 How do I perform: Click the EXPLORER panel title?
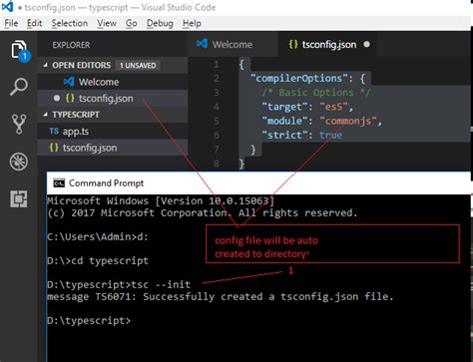[x=71, y=45]
